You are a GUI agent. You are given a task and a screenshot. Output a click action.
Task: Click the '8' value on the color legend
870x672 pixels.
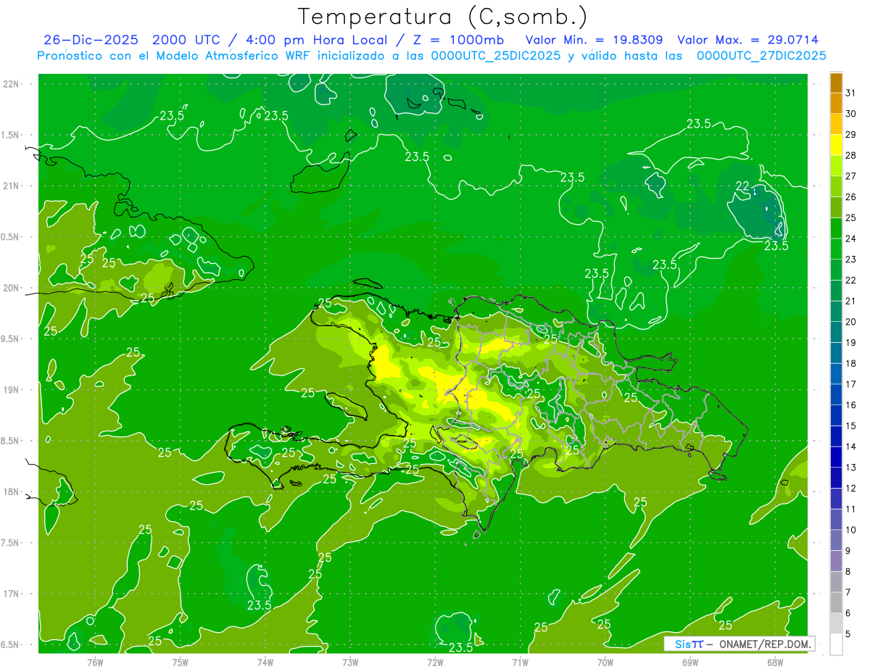(848, 572)
